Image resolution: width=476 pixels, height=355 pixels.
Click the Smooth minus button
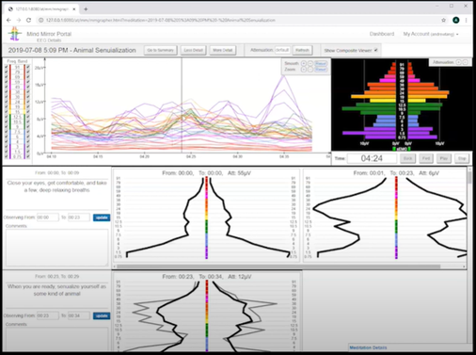[x=309, y=63]
